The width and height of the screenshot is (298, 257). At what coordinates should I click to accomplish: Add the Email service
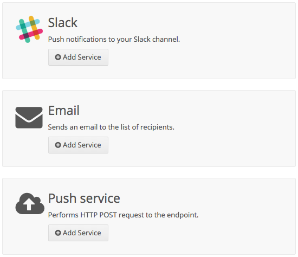(x=78, y=145)
